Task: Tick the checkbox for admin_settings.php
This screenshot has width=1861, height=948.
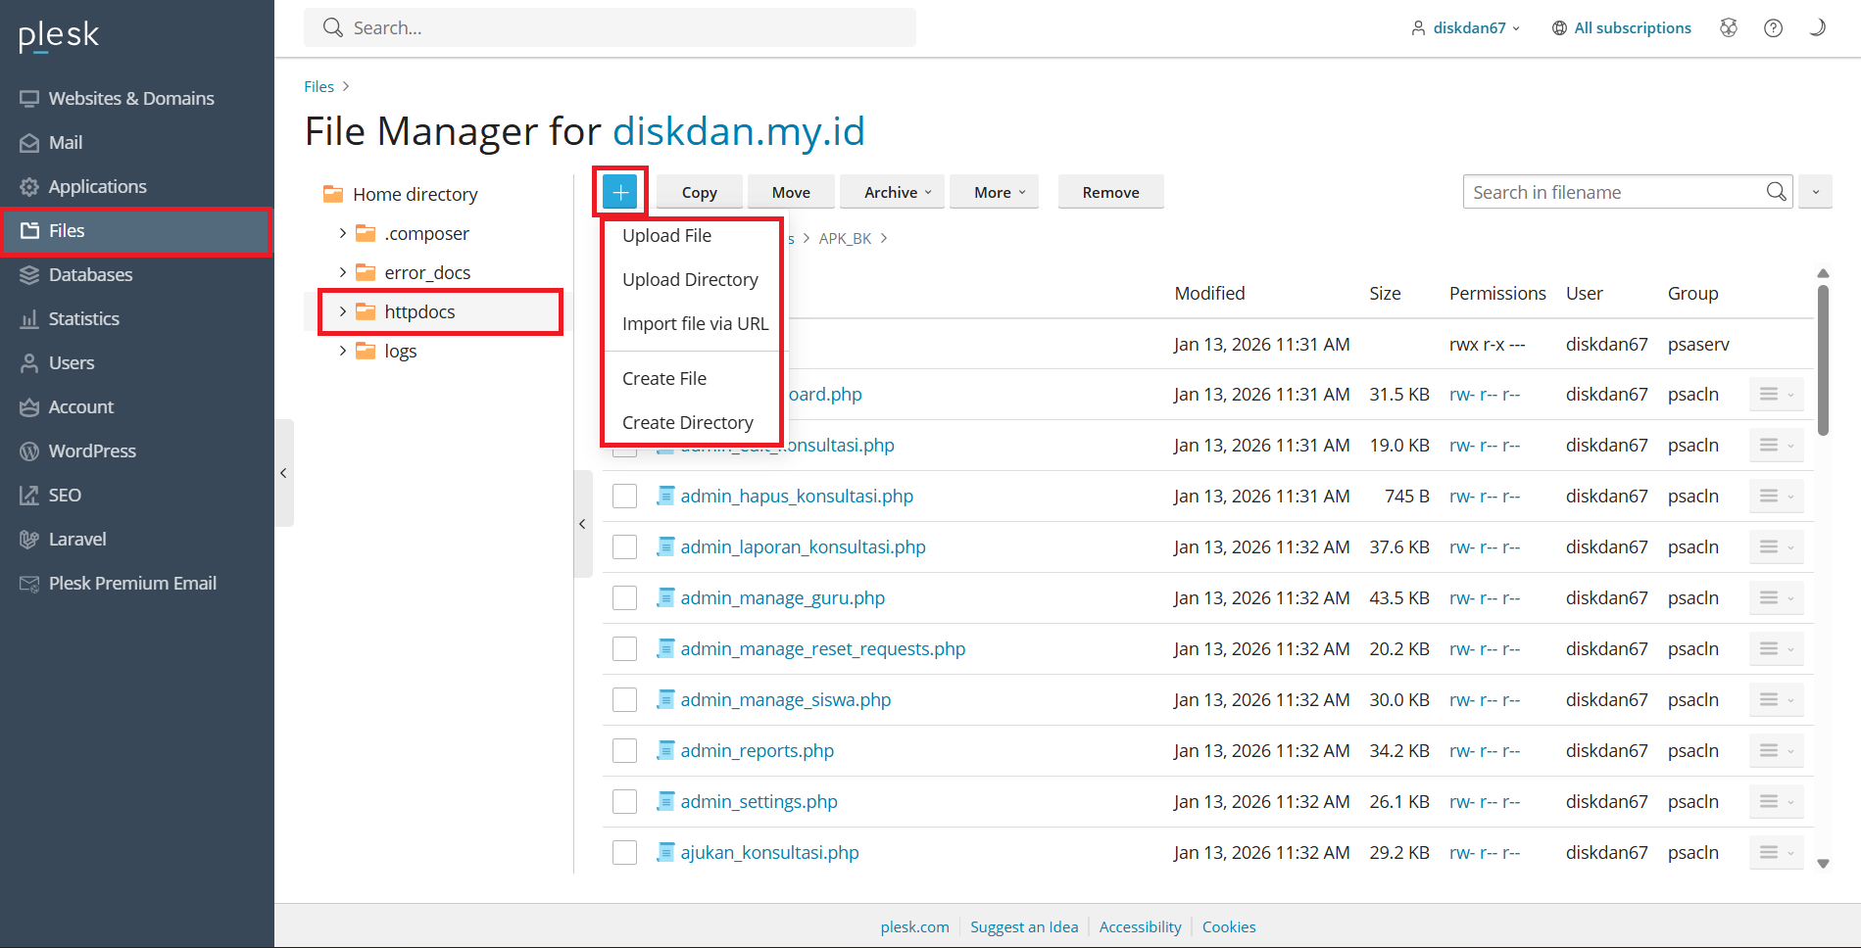Action: [x=624, y=802]
